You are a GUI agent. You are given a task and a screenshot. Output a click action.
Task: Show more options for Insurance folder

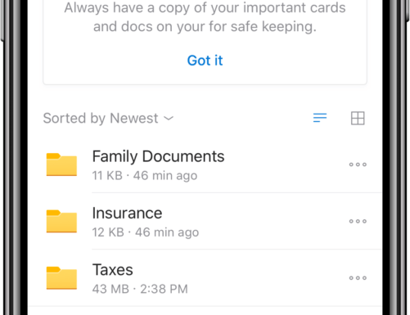pyautogui.click(x=358, y=221)
